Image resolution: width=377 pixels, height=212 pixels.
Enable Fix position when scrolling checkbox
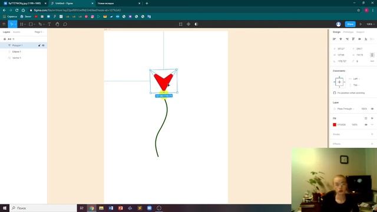(335, 93)
